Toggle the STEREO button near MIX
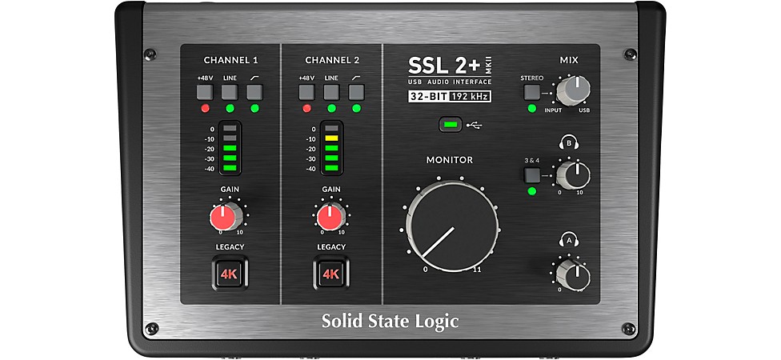 [x=532, y=93]
